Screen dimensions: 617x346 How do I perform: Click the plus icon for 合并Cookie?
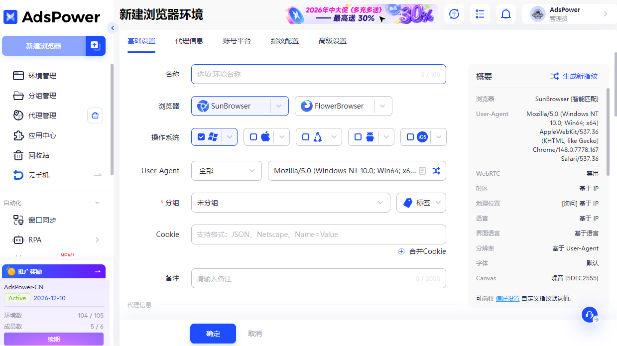point(401,251)
